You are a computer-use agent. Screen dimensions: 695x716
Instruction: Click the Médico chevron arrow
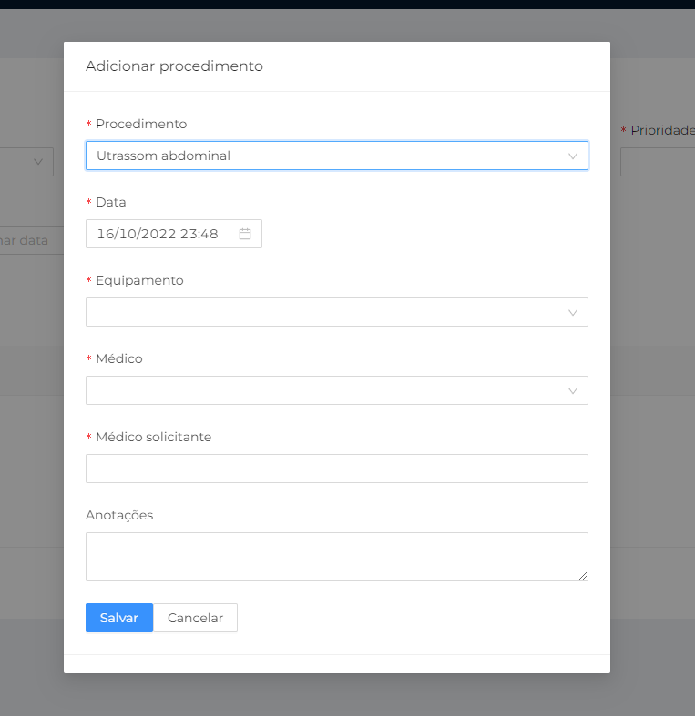point(573,390)
